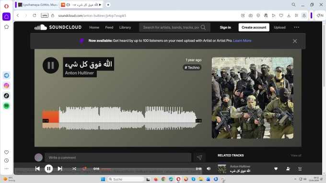
Task: Open the three-dot header more menu
Action: pos(296,27)
